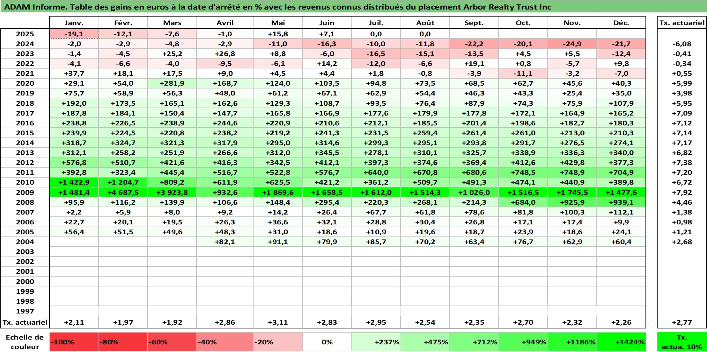The width and height of the screenshot is (707, 352).
Task: Click the Févr. column header
Action: pos(123,23)
